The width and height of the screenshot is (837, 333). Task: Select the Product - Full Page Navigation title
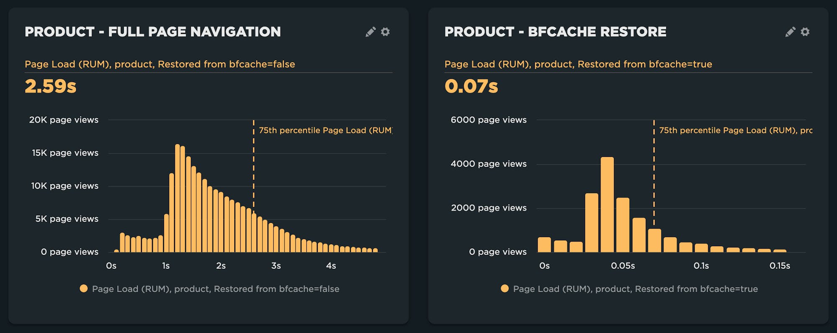point(153,32)
